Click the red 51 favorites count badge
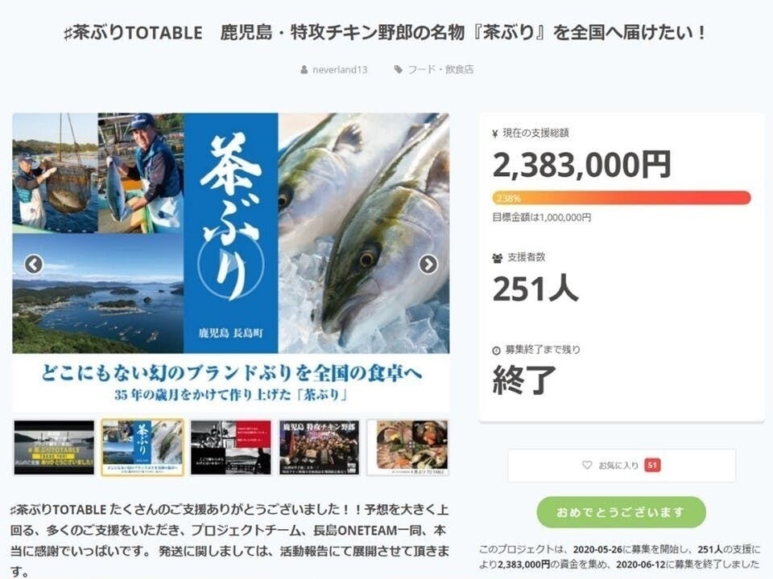 point(652,465)
